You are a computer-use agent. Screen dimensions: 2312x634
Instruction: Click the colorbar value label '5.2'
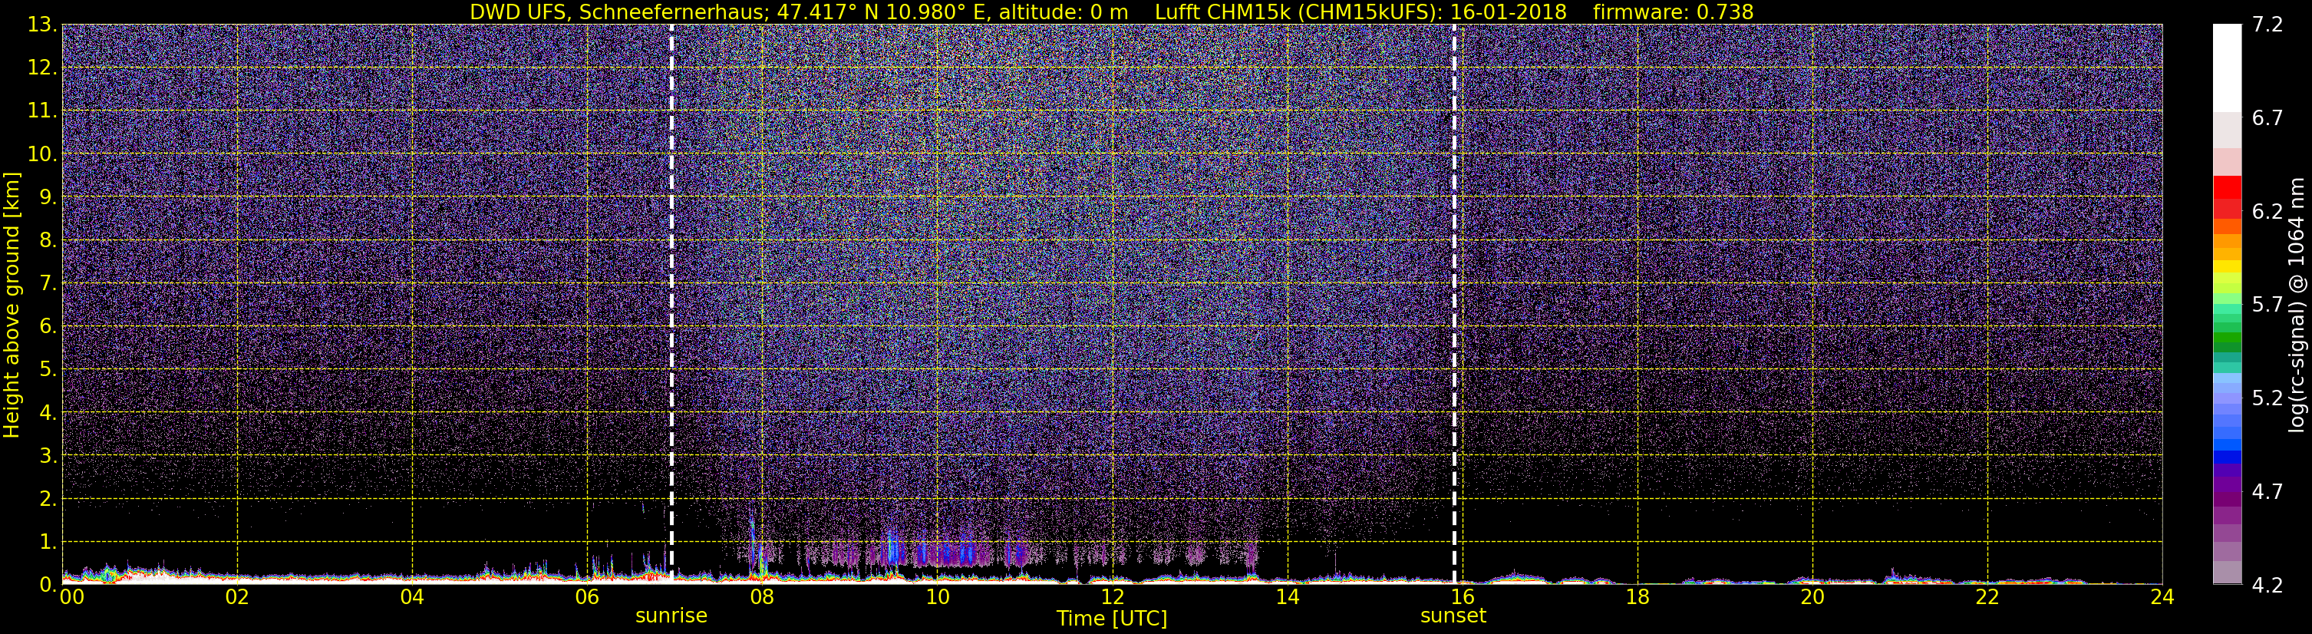[x=2267, y=398]
